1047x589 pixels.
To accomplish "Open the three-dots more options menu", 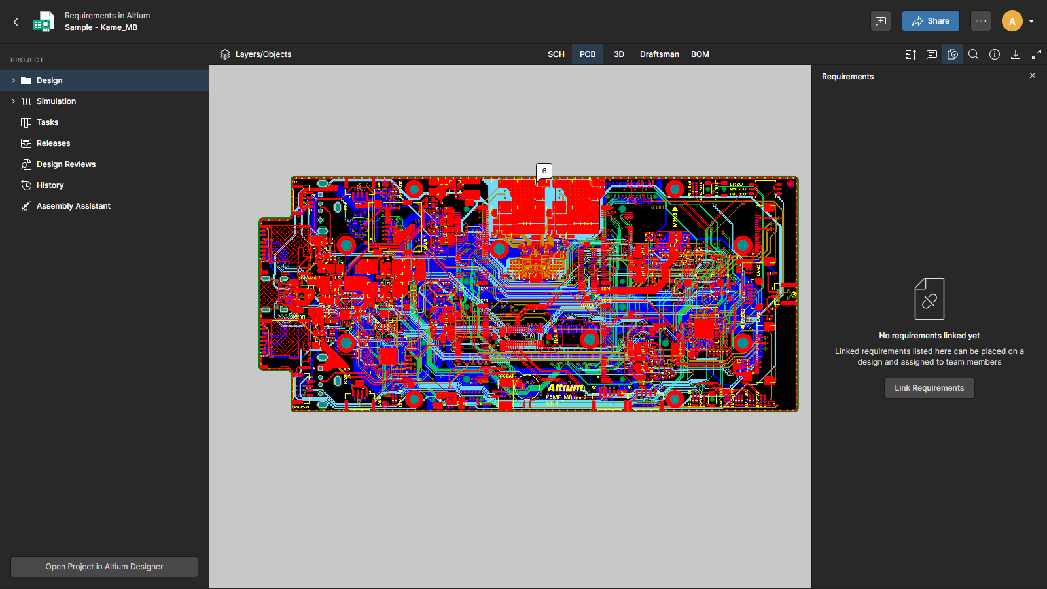I will [x=980, y=21].
